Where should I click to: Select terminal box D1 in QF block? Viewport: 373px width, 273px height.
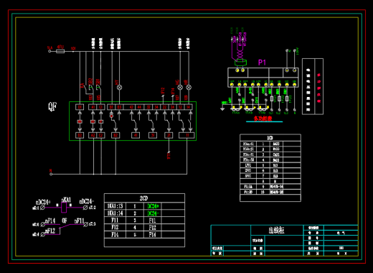[80, 107]
